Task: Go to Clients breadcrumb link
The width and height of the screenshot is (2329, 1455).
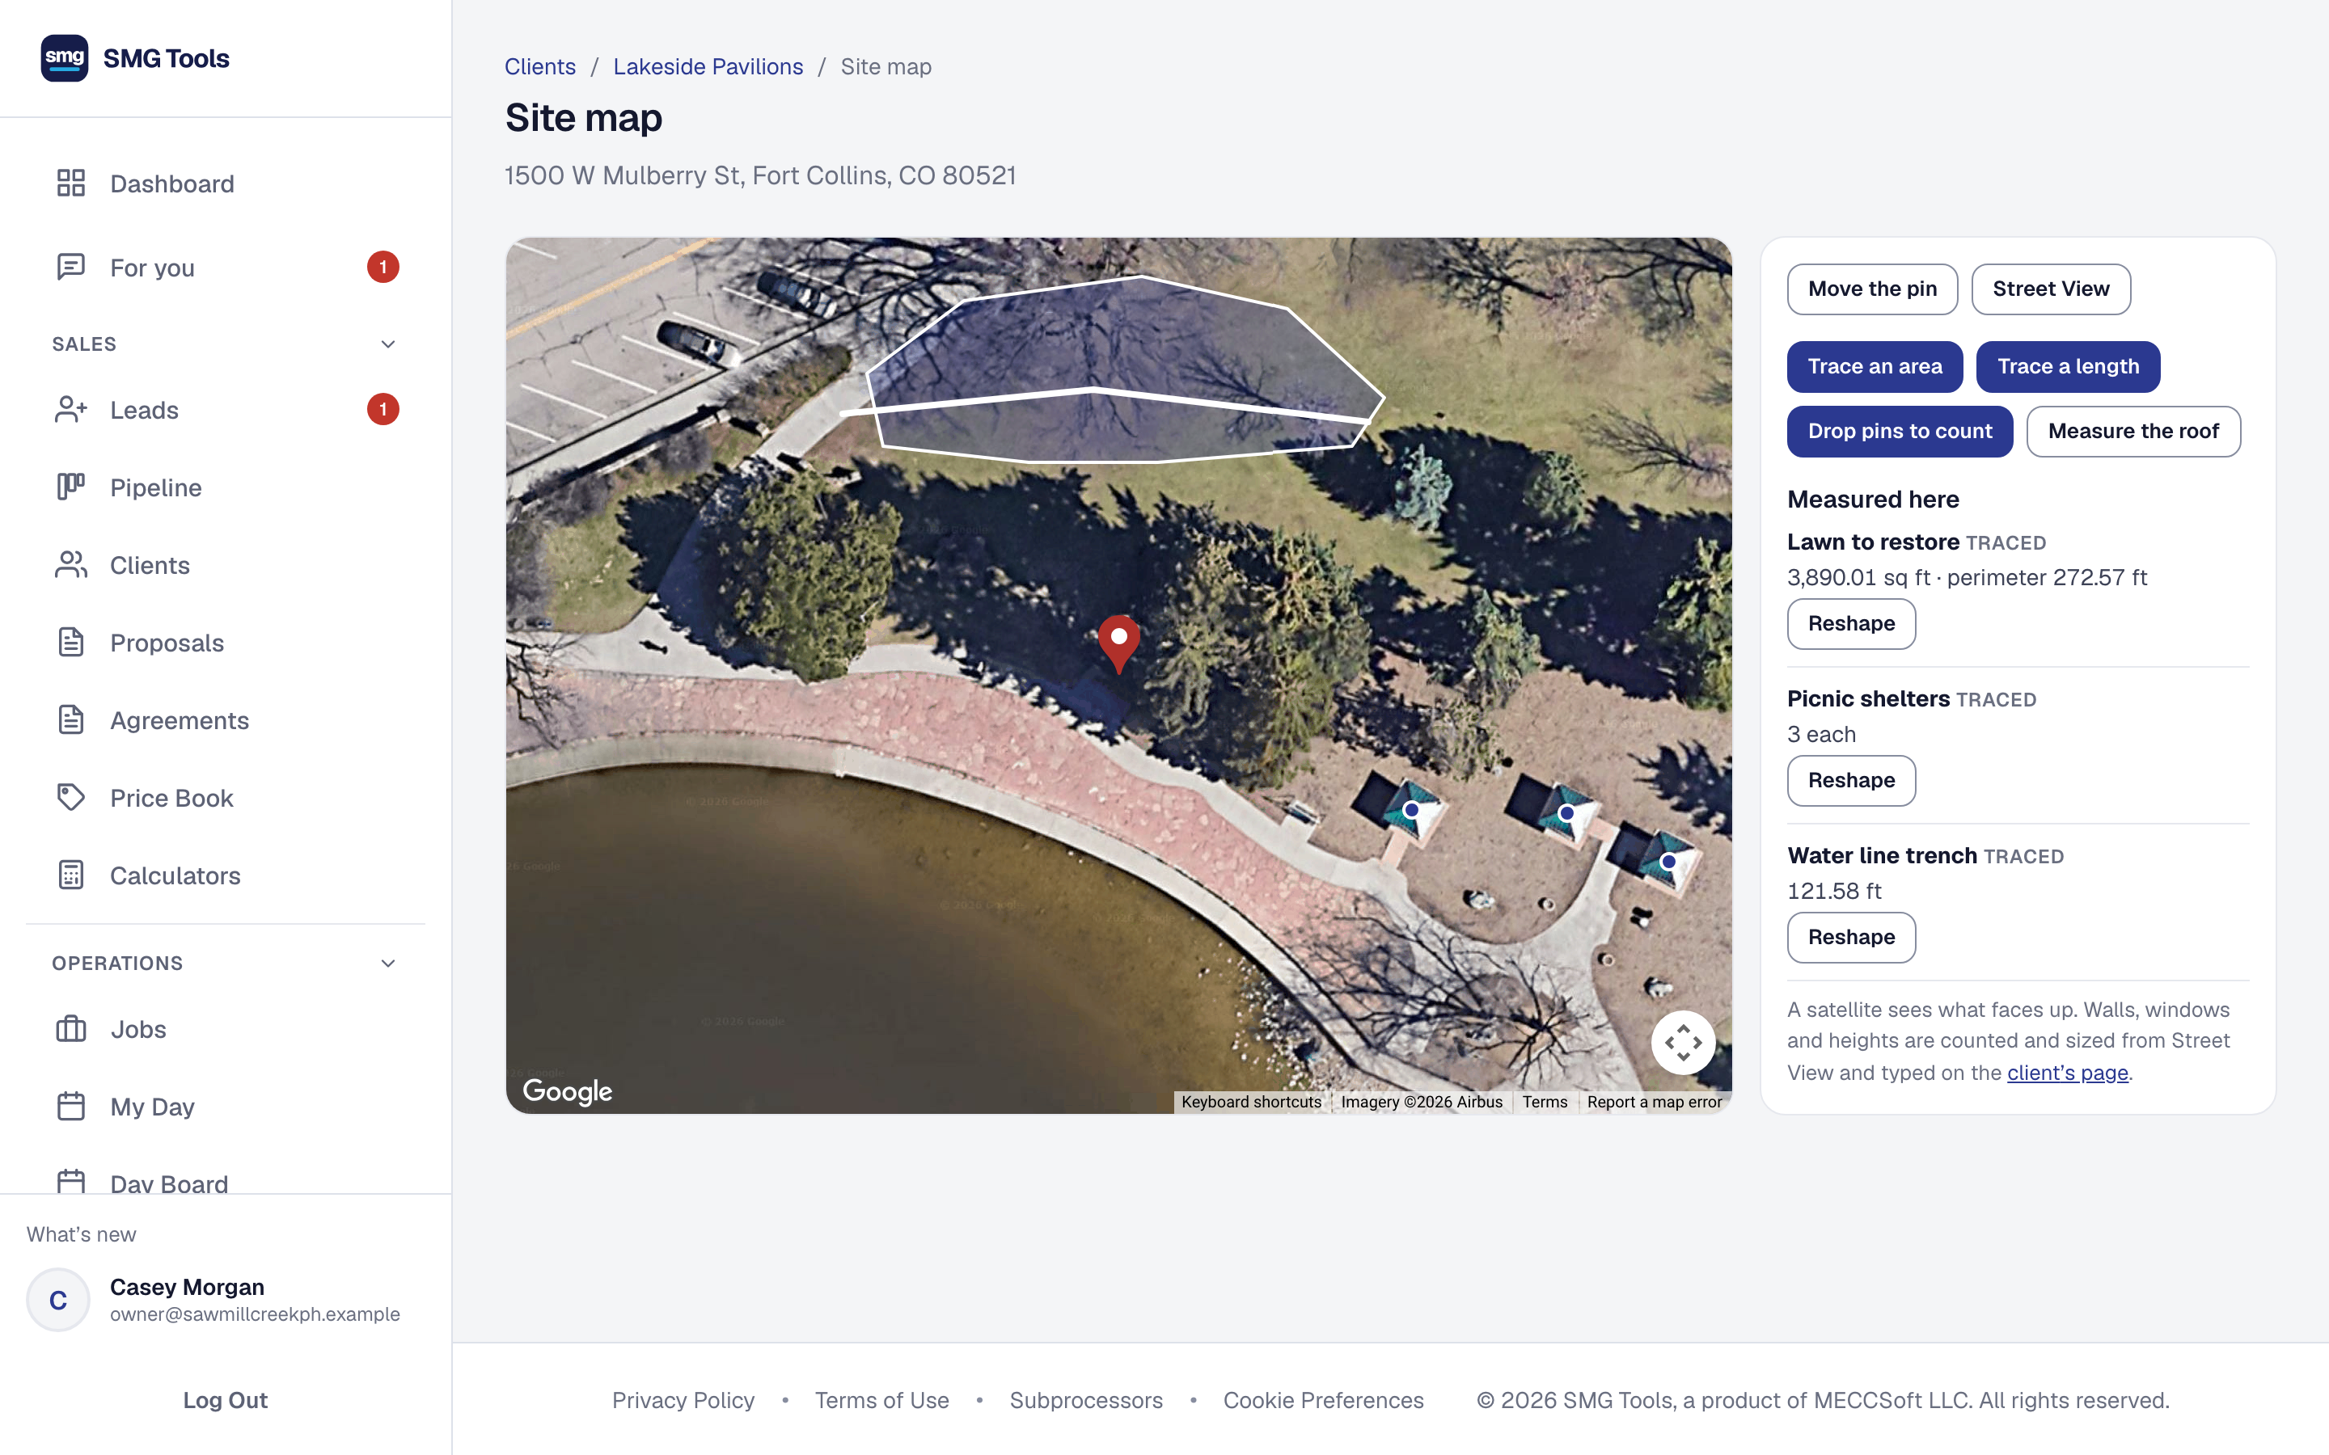Action: point(540,66)
